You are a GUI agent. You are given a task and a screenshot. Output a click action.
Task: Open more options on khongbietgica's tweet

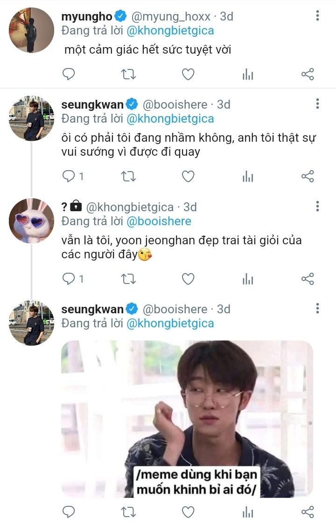317,207
